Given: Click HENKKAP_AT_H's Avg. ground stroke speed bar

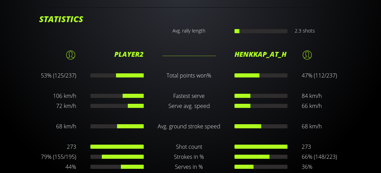Looking at the screenshot, I should (x=261, y=126).
